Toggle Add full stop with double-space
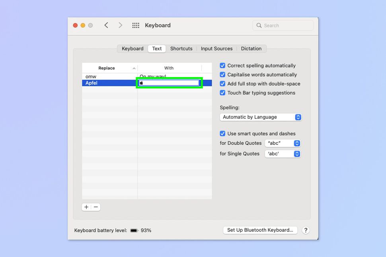 click(x=222, y=84)
